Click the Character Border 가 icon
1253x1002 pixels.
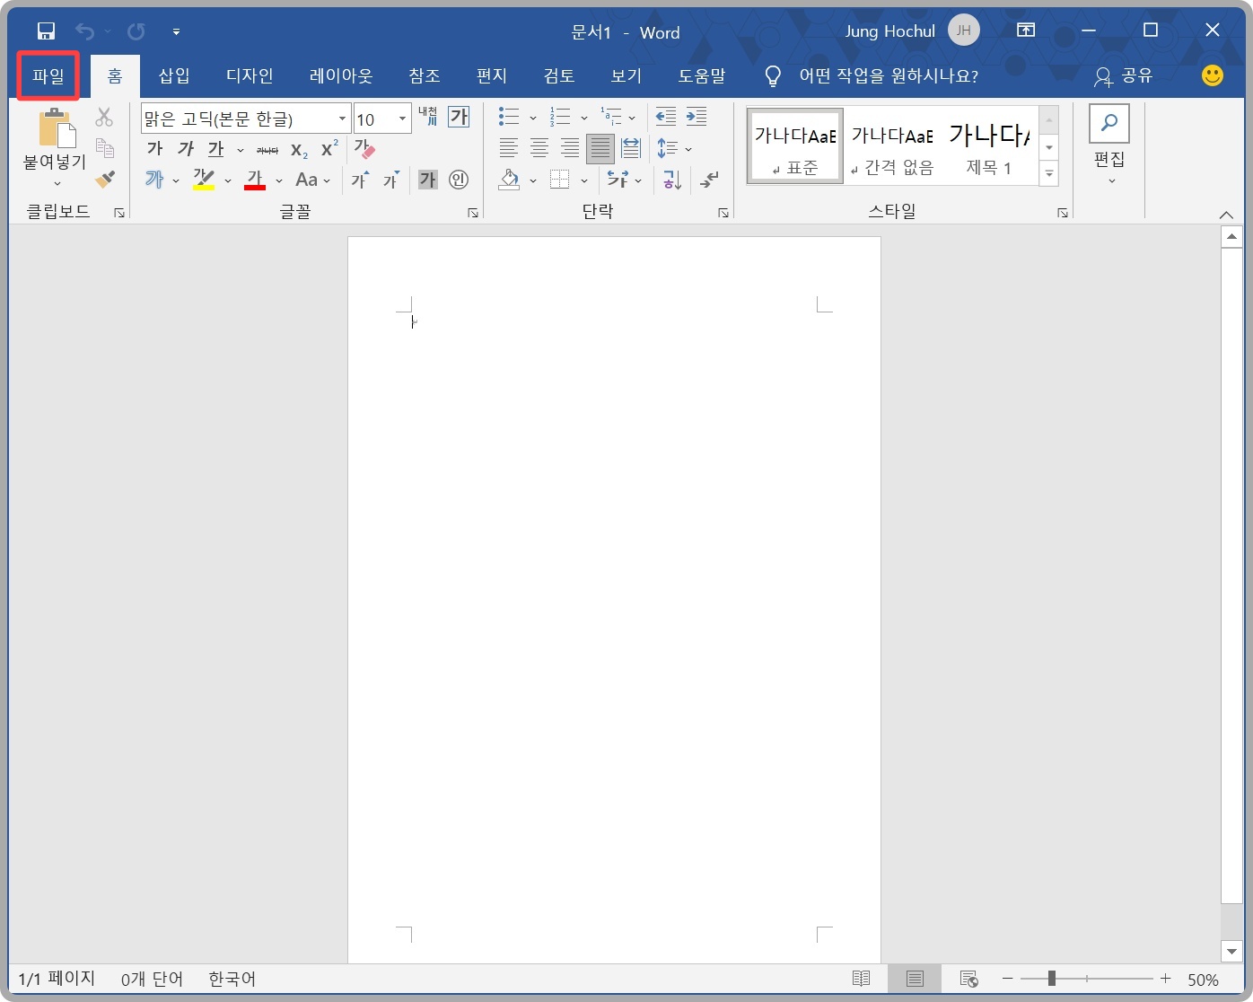[x=459, y=117]
